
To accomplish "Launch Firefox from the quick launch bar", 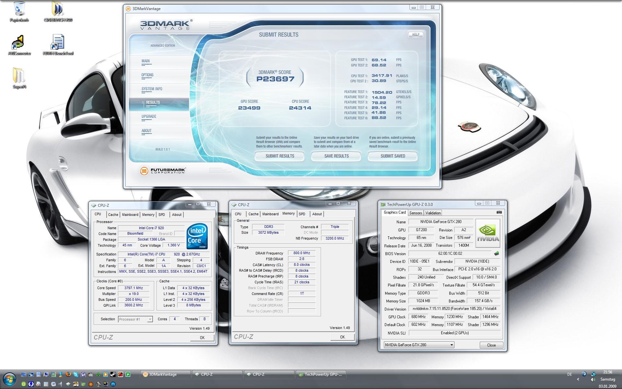I will pyautogui.click(x=68, y=374).
